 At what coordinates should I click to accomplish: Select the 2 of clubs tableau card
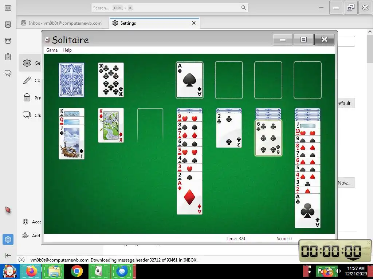pyautogui.click(x=229, y=130)
